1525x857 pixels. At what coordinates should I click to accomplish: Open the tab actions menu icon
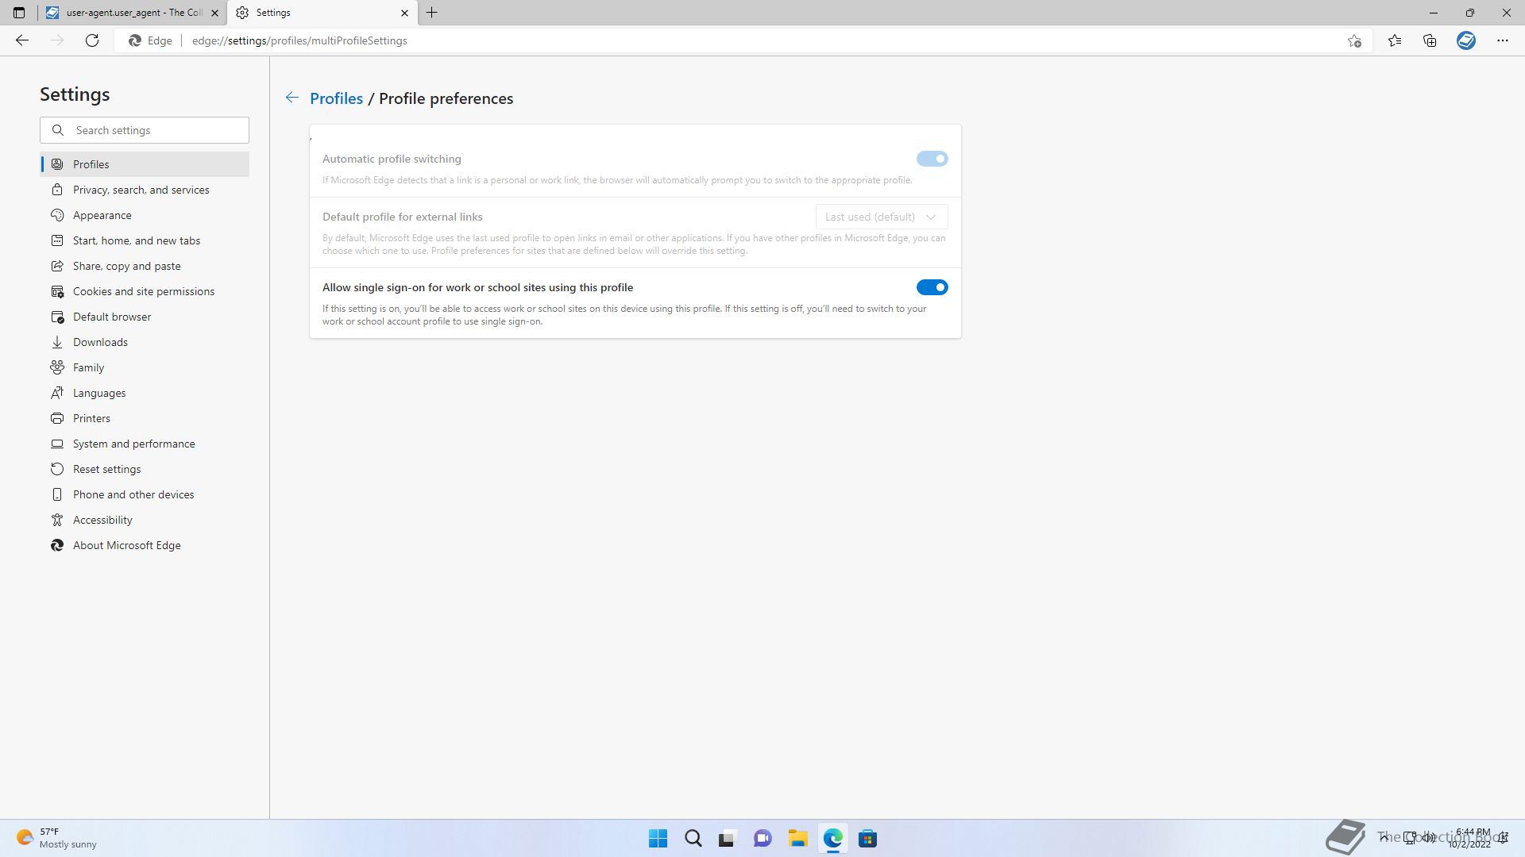pyautogui.click(x=19, y=13)
